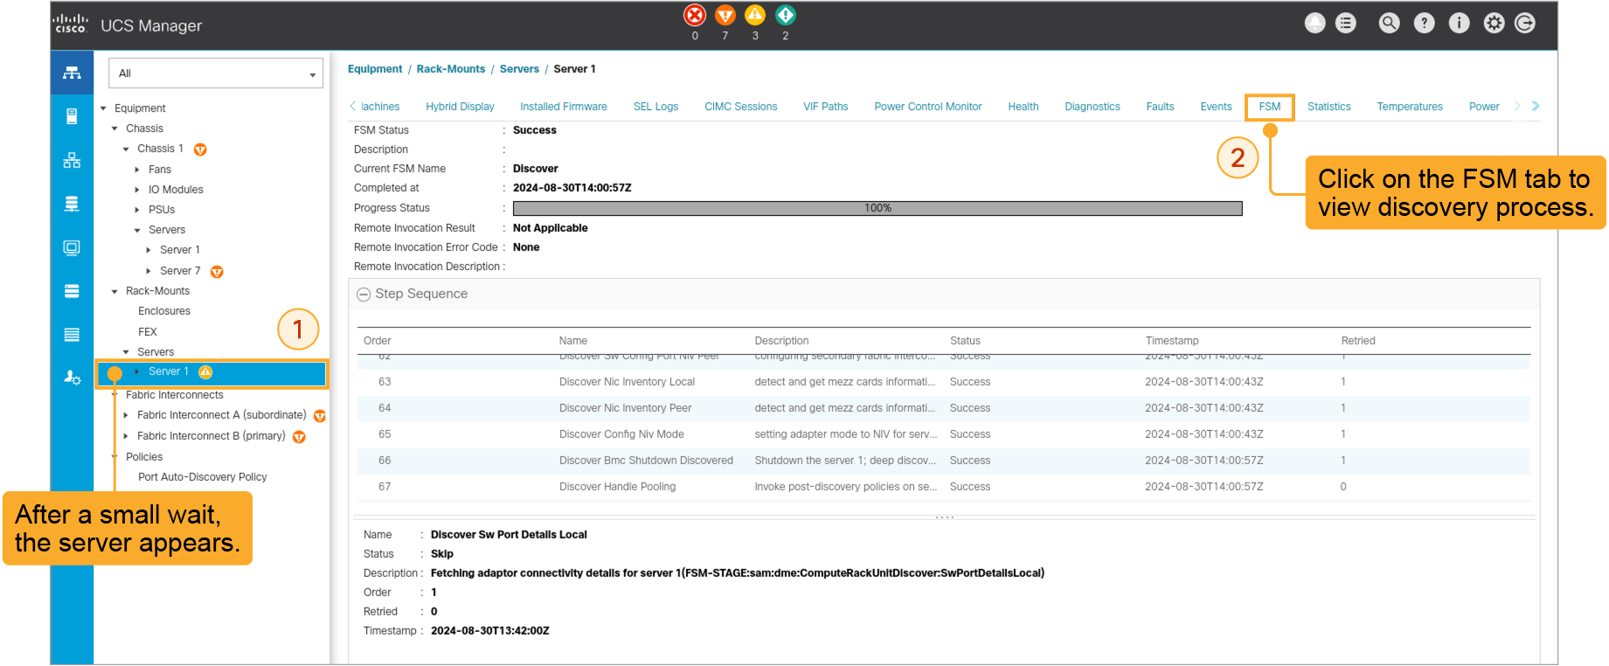
Task: Click the user profile icon in header
Action: pyautogui.click(x=1315, y=24)
